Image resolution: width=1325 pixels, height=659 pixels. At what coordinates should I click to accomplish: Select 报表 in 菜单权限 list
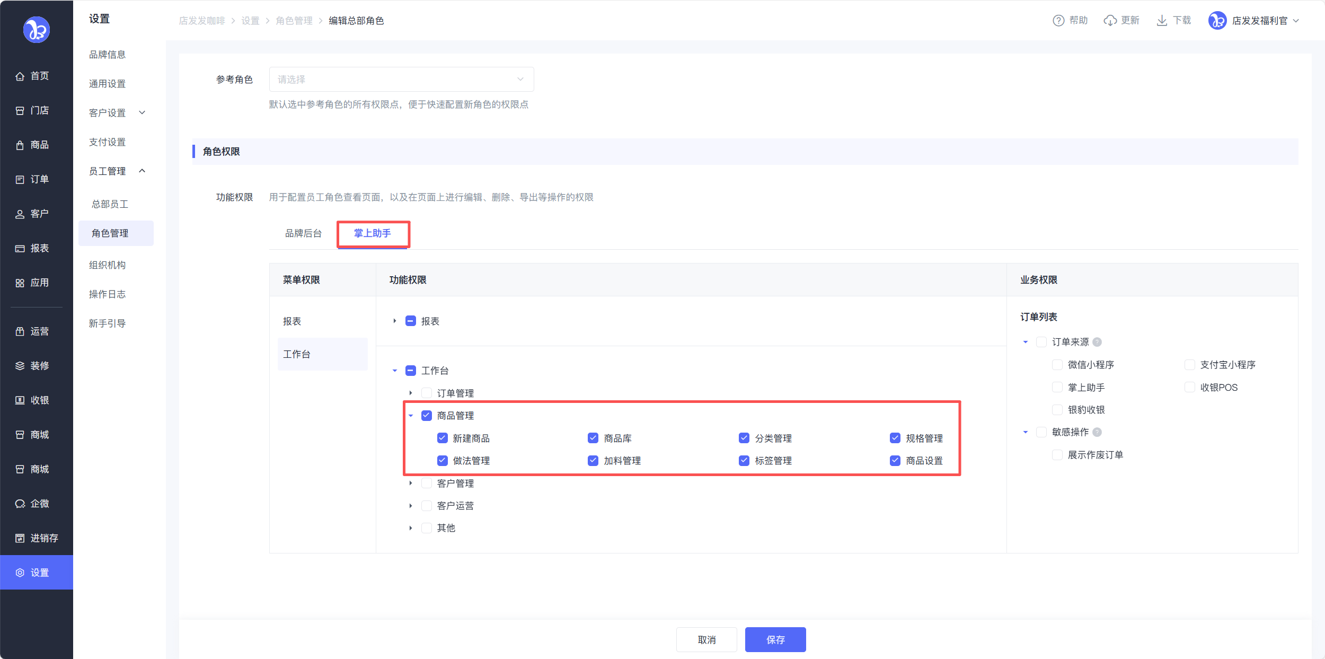[292, 321]
